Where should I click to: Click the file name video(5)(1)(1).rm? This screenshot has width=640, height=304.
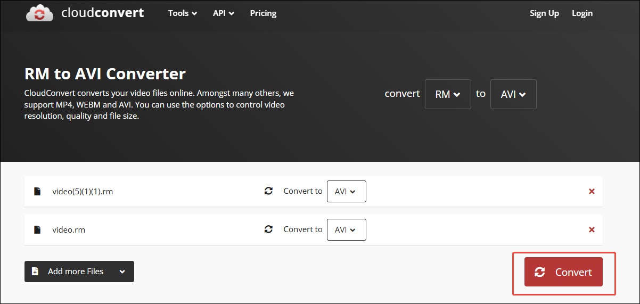(x=83, y=192)
